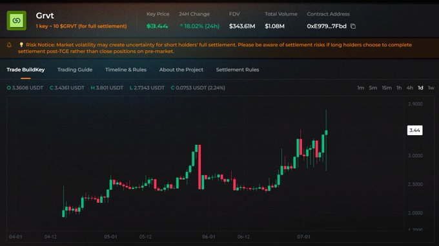View the Settlement Rules tab
Screen dimensions: 439x246
(238, 70)
